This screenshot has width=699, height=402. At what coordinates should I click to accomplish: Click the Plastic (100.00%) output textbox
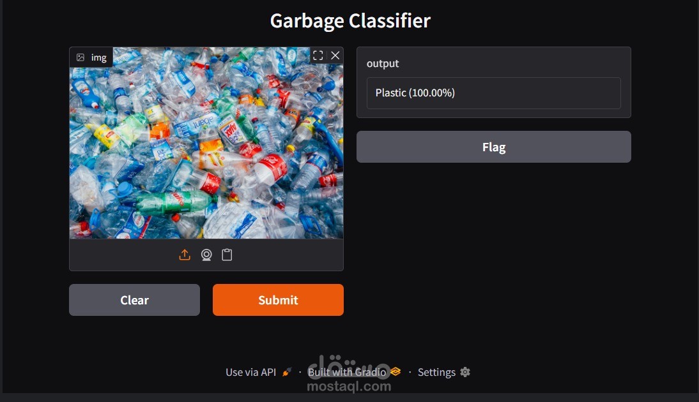493,93
